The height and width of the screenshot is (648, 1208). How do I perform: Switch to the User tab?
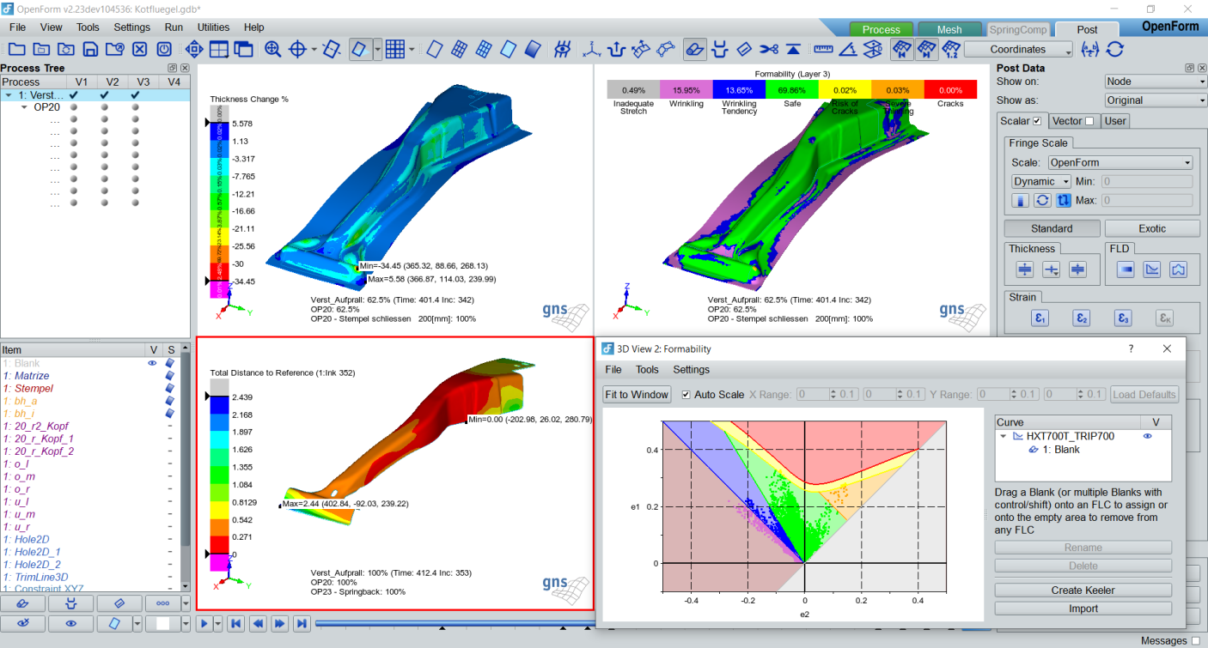pos(1115,121)
